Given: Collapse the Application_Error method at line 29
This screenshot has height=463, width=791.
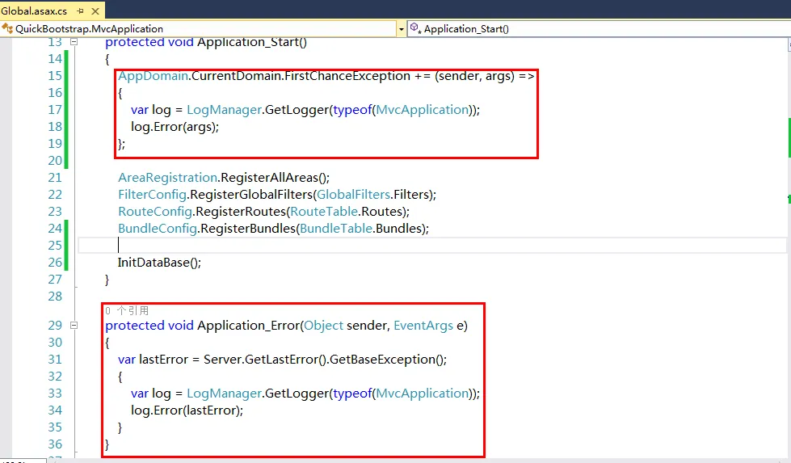Looking at the screenshot, I should tap(74, 326).
